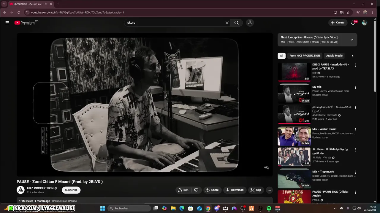This screenshot has width=380, height=213.
Task: Open Chrome media controls icon
Action: pyautogui.click(x=358, y=12)
